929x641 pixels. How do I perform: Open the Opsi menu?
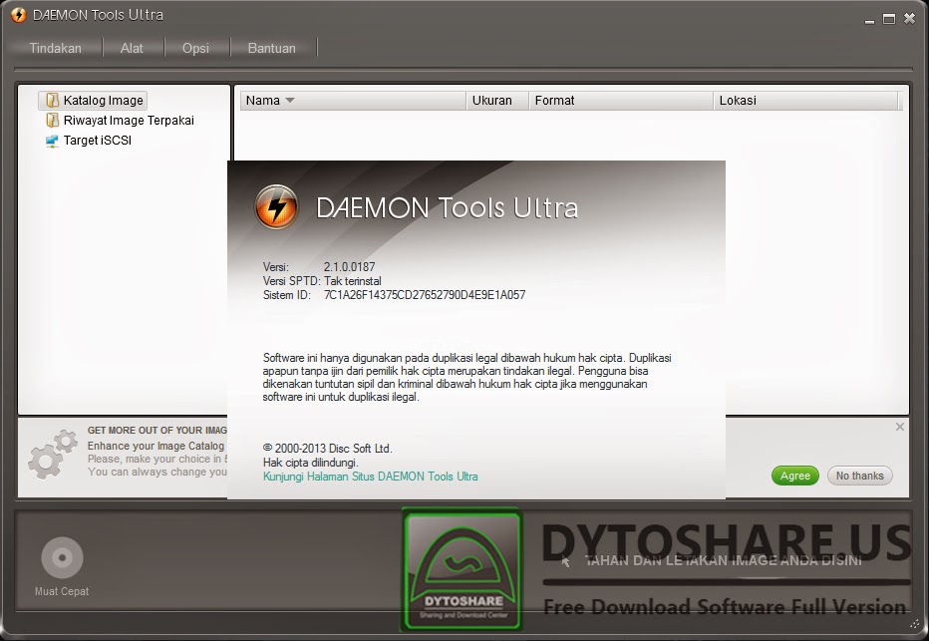click(195, 48)
